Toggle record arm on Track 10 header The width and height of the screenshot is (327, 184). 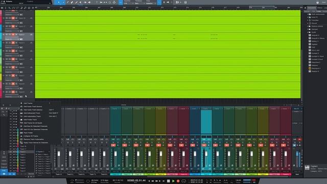13,18
